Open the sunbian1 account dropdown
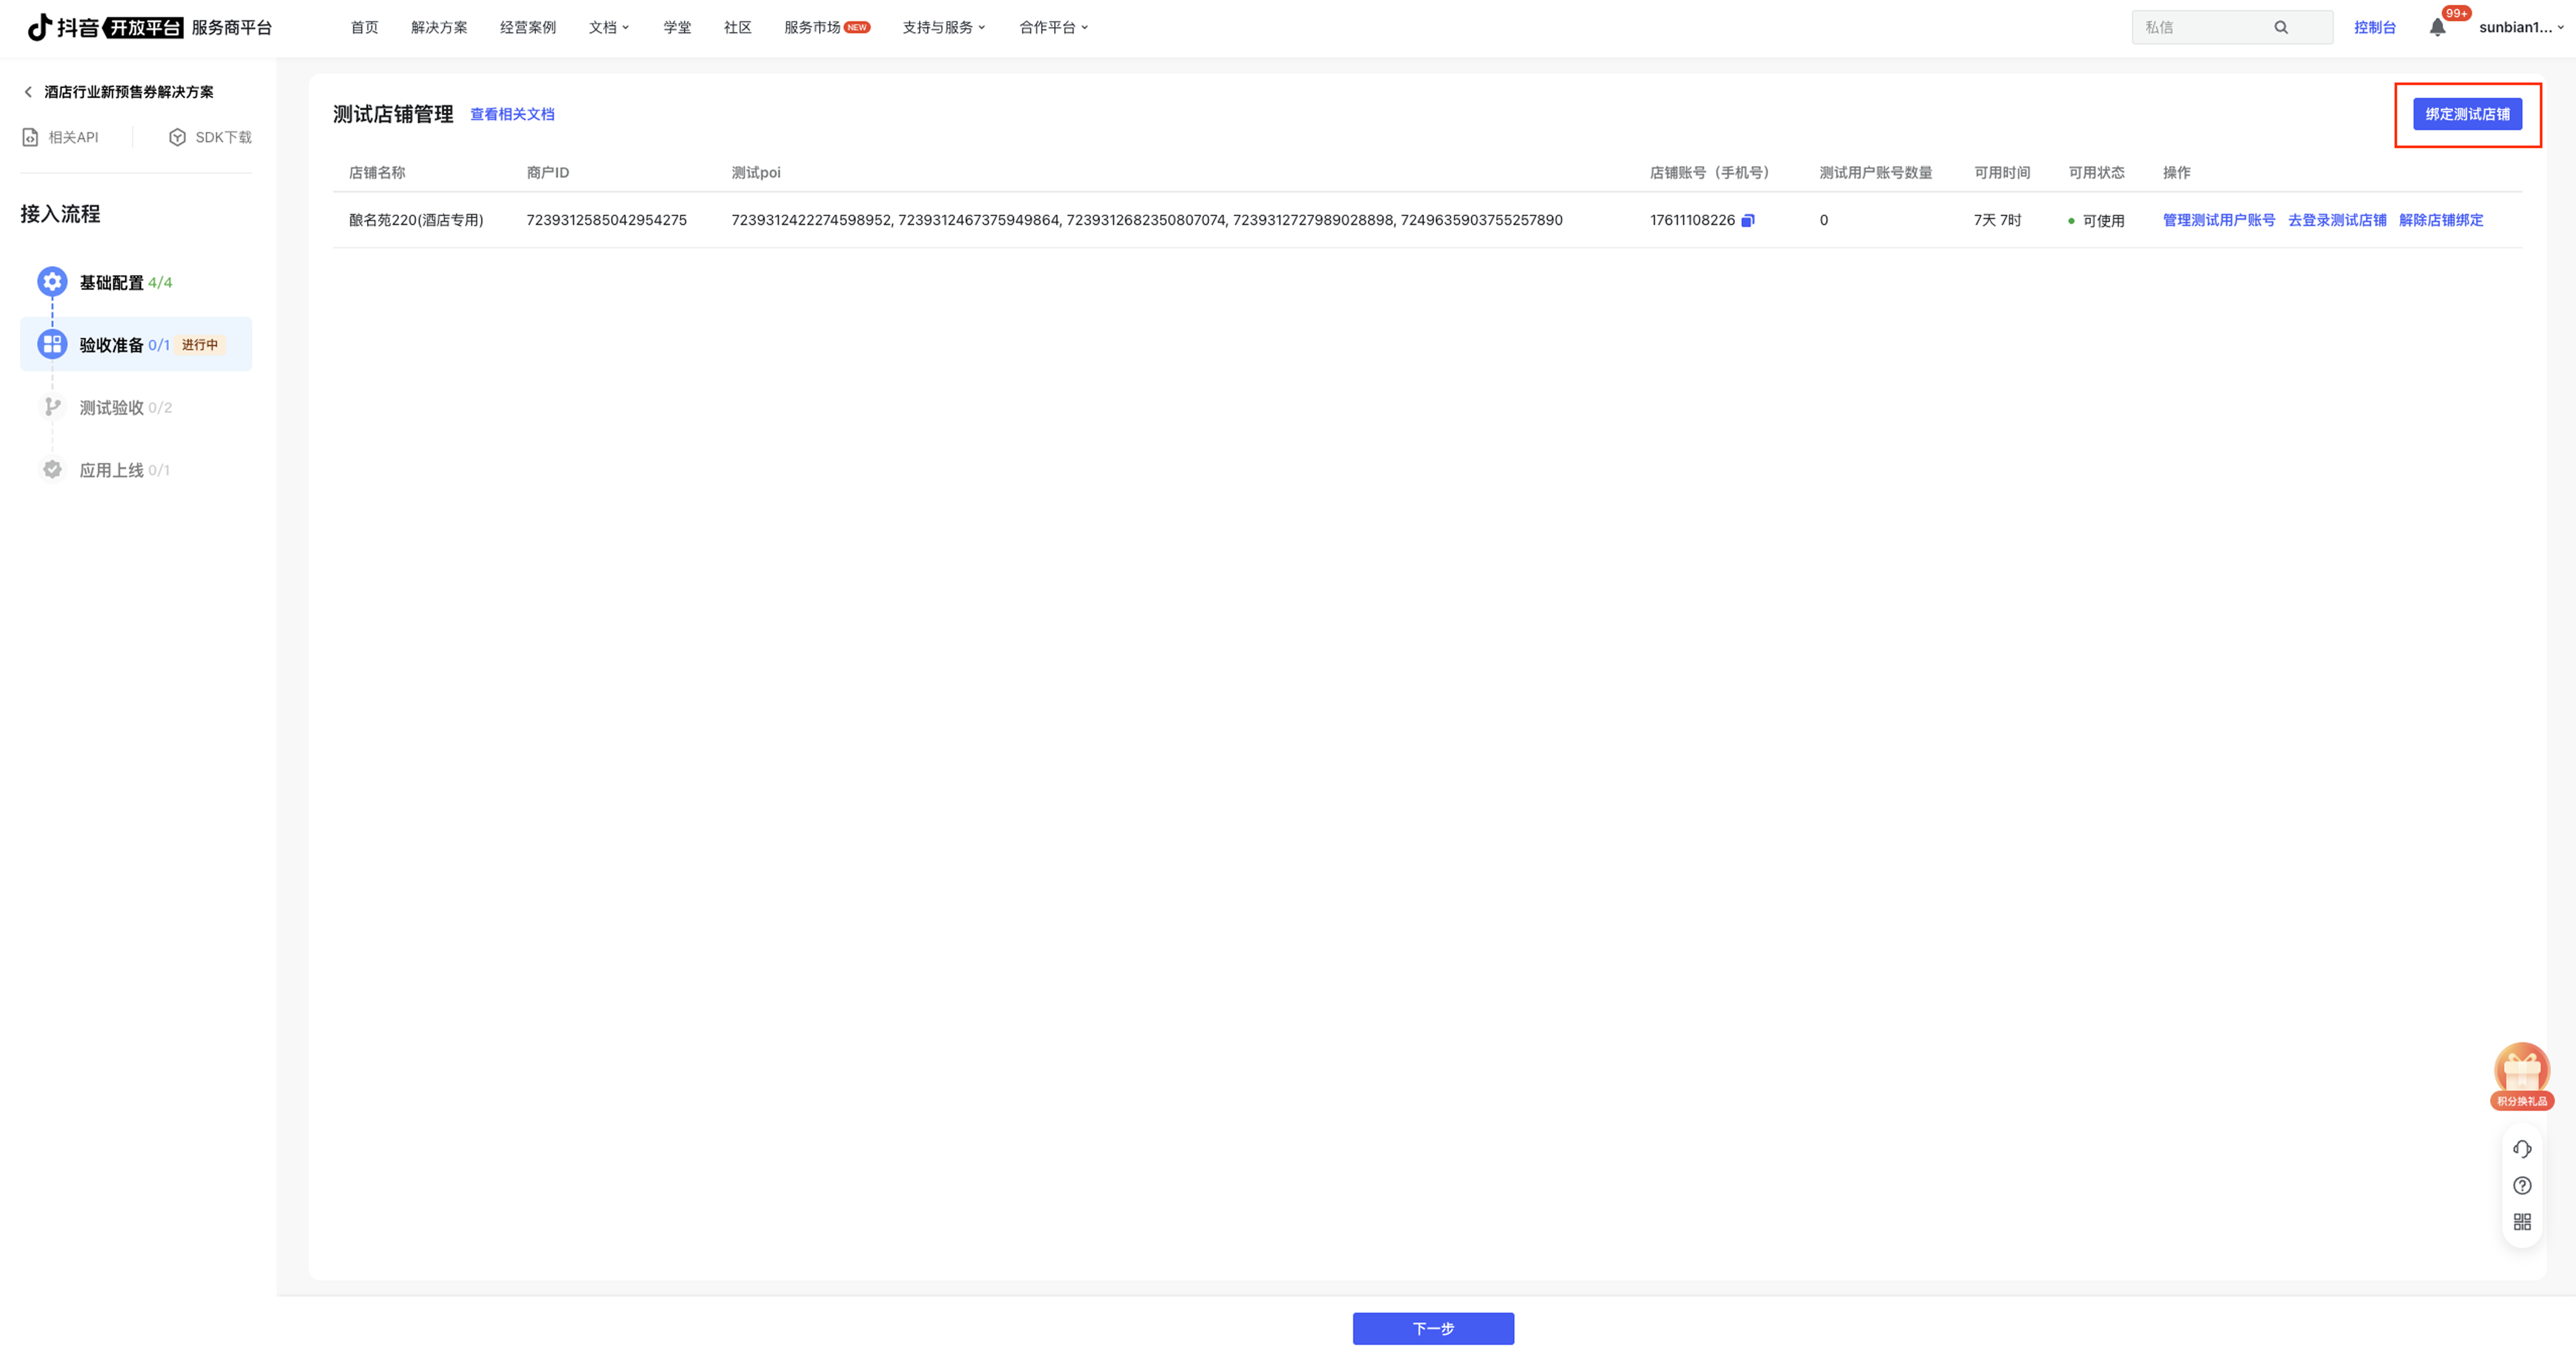The width and height of the screenshot is (2576, 1355). (2521, 27)
